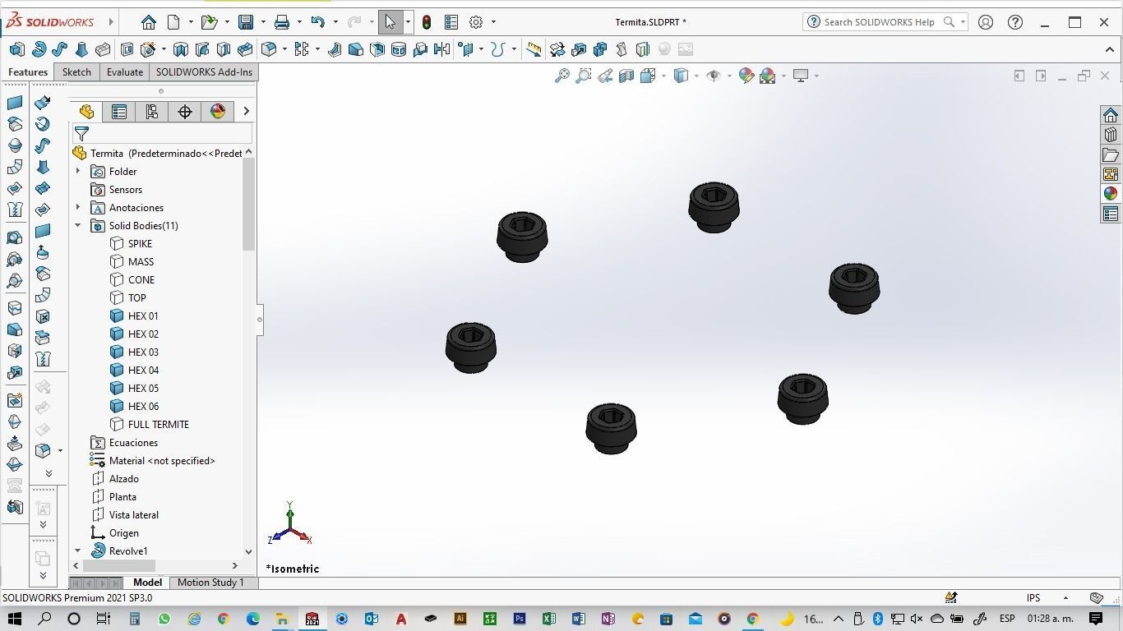The image size is (1123, 631).
Task: Open File Properties list icon
Action: 451,22
